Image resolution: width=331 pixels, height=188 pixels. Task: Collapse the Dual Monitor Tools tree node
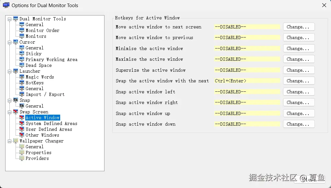[10, 19]
